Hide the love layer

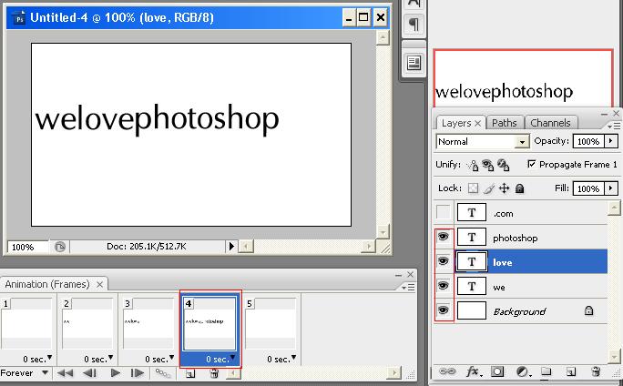(443, 261)
